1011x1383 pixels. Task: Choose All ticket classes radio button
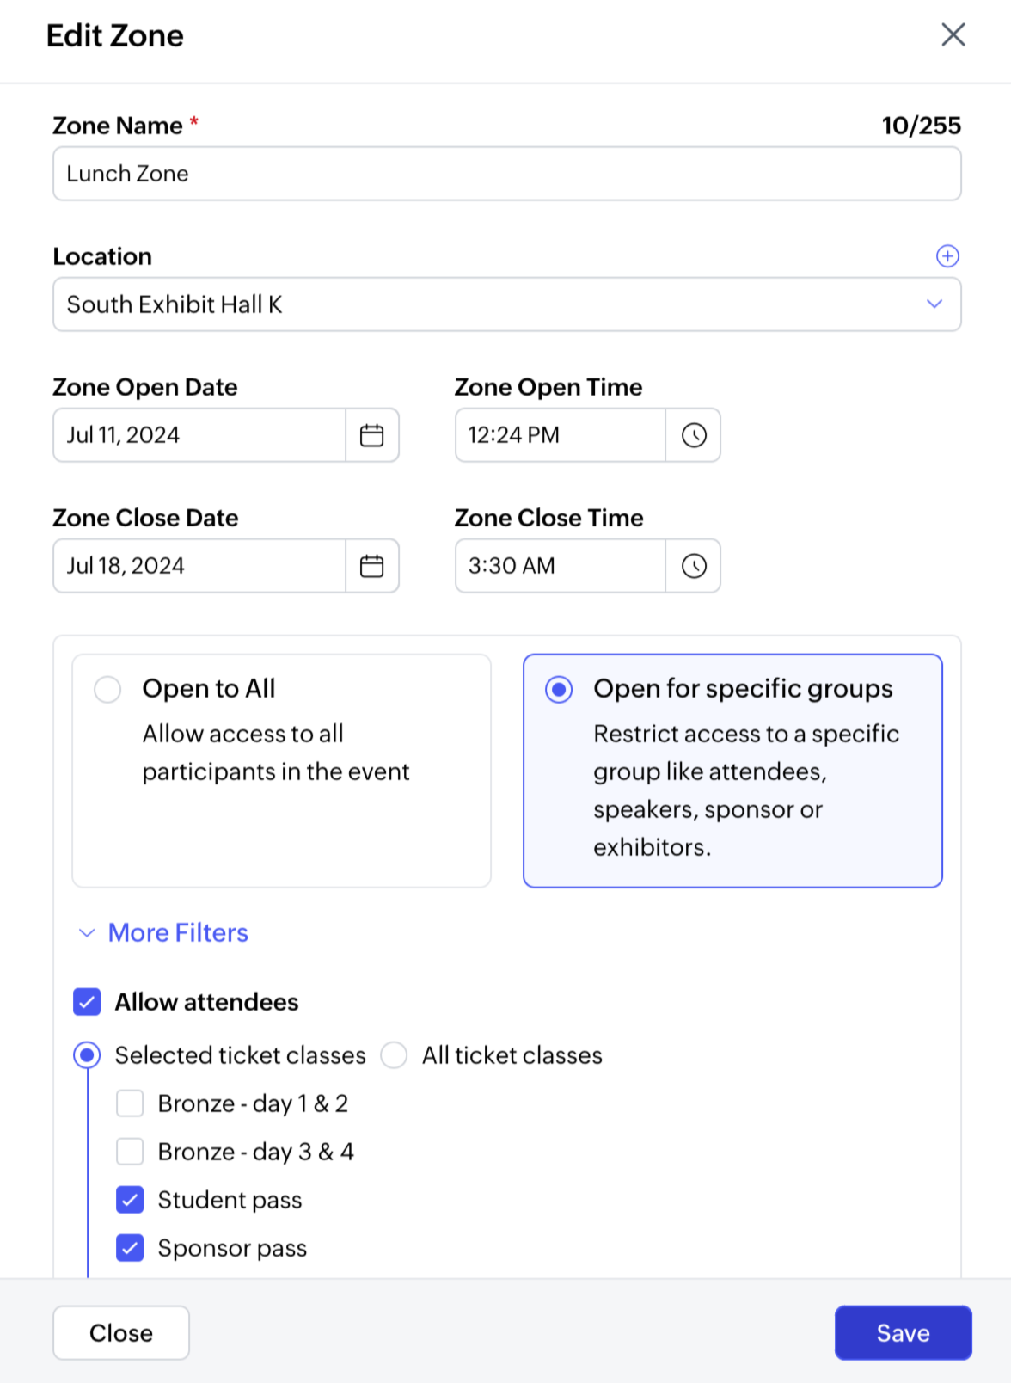pos(394,1055)
